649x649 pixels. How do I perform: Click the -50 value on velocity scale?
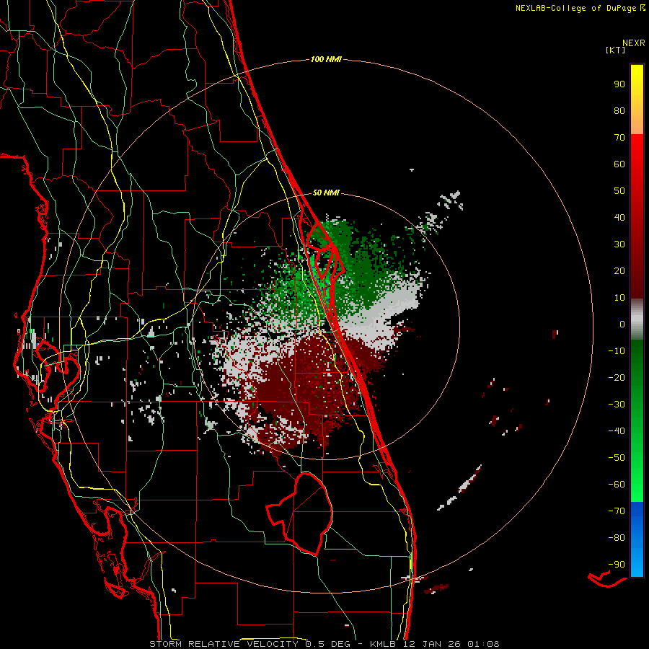(617, 458)
